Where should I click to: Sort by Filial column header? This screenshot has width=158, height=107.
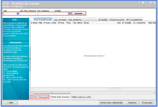41,23
